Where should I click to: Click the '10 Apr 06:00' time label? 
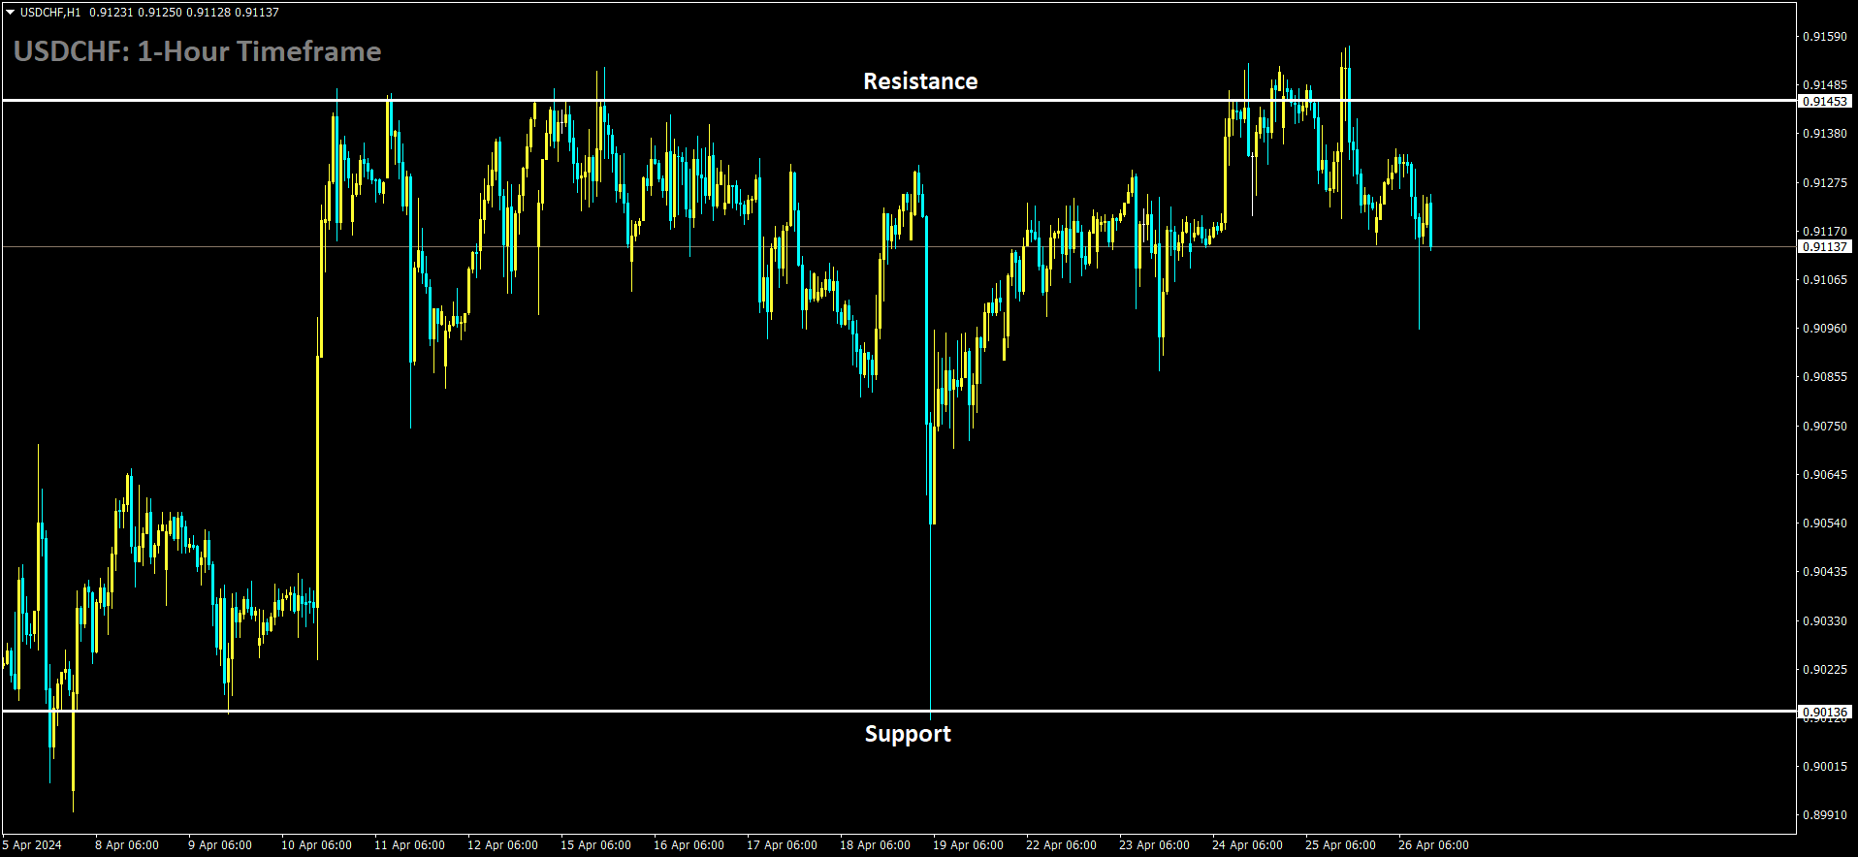316,845
